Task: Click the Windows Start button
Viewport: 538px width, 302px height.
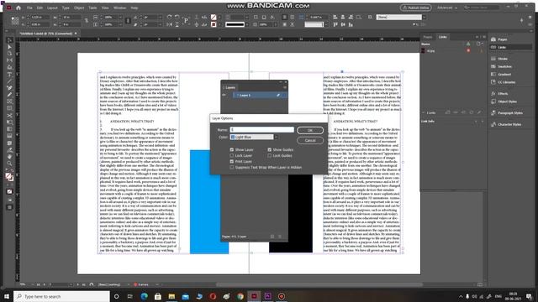Action: 7,296
